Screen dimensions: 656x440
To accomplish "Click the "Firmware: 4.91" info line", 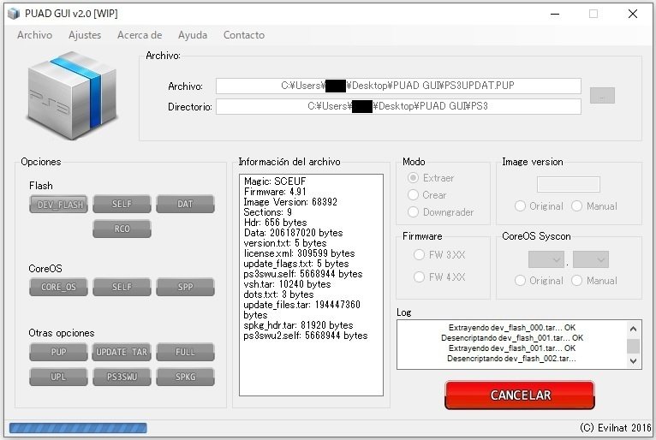I will coord(275,192).
